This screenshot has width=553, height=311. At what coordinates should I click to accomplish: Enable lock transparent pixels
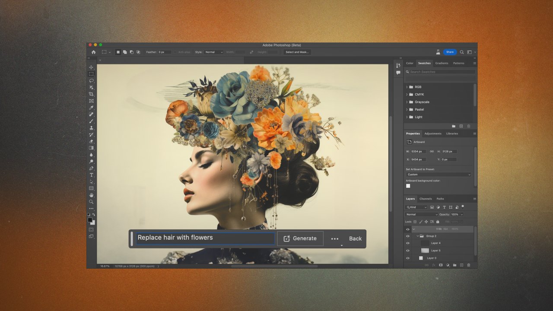click(415, 222)
